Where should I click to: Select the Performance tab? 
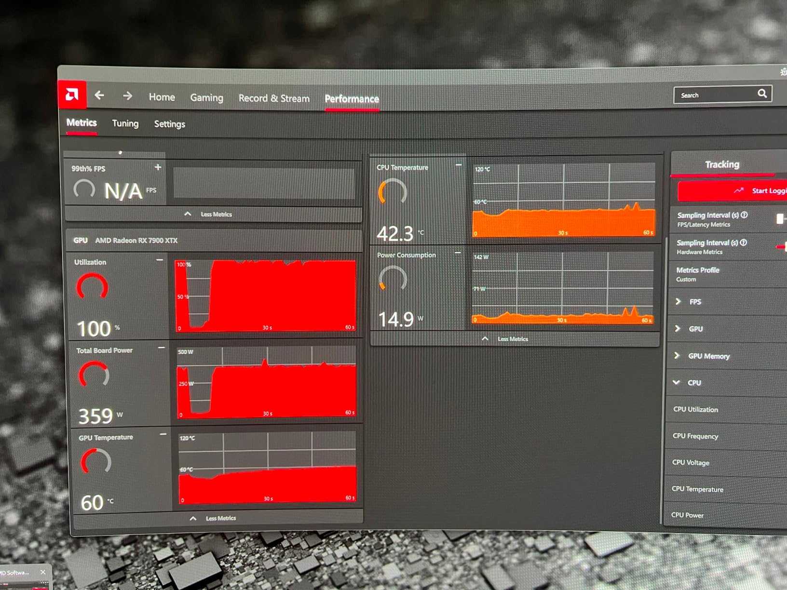[352, 99]
